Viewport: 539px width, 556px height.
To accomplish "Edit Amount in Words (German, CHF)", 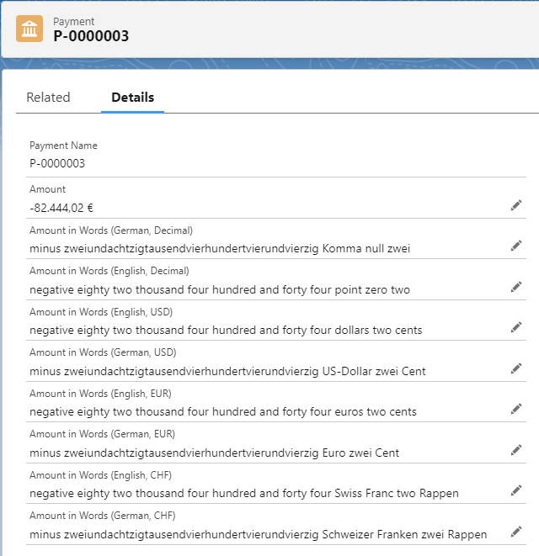I will [x=516, y=532].
